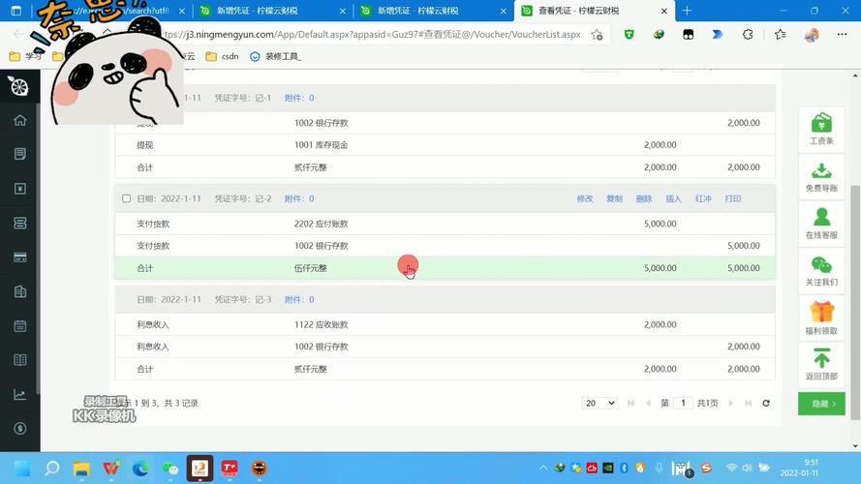Add this page to browser favorites
The height and width of the screenshot is (484, 861).
(x=597, y=35)
